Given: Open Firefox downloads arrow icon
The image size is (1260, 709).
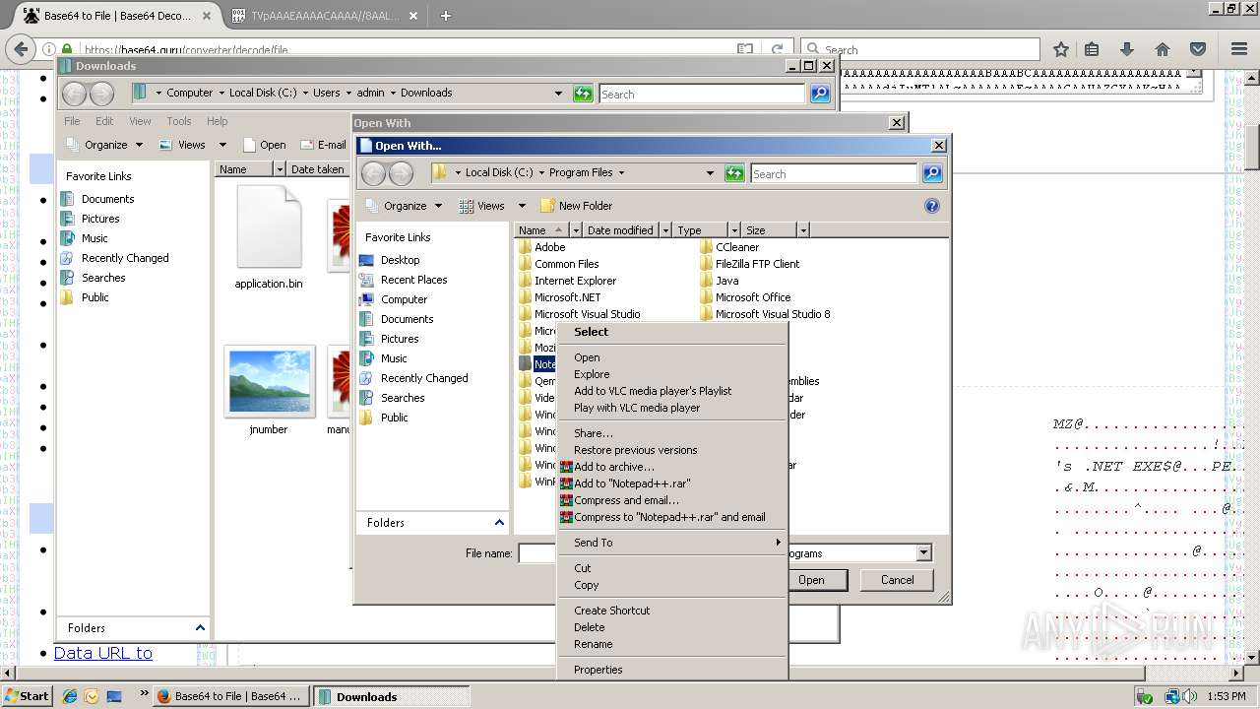Looking at the screenshot, I should click(x=1127, y=49).
